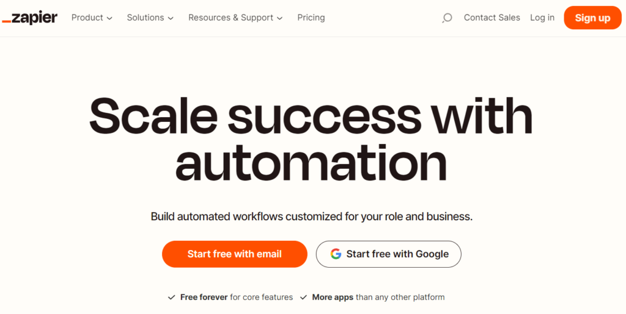Click Start free with email
The height and width of the screenshot is (314, 626).
coord(235,254)
